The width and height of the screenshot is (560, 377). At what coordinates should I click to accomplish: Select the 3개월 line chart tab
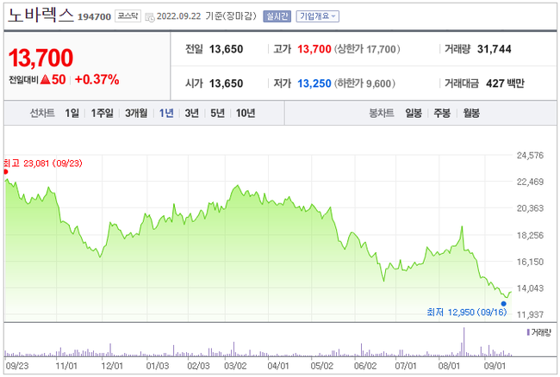pos(136,113)
